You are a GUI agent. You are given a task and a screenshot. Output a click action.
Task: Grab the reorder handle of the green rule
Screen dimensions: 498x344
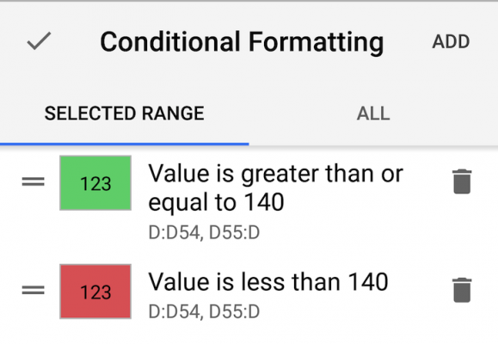point(33,181)
